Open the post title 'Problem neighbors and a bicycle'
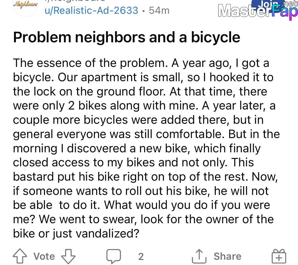298x265 pixels. (127, 37)
